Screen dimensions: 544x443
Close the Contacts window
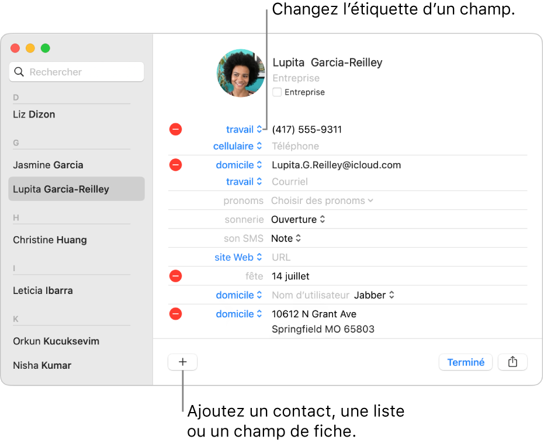[15, 49]
